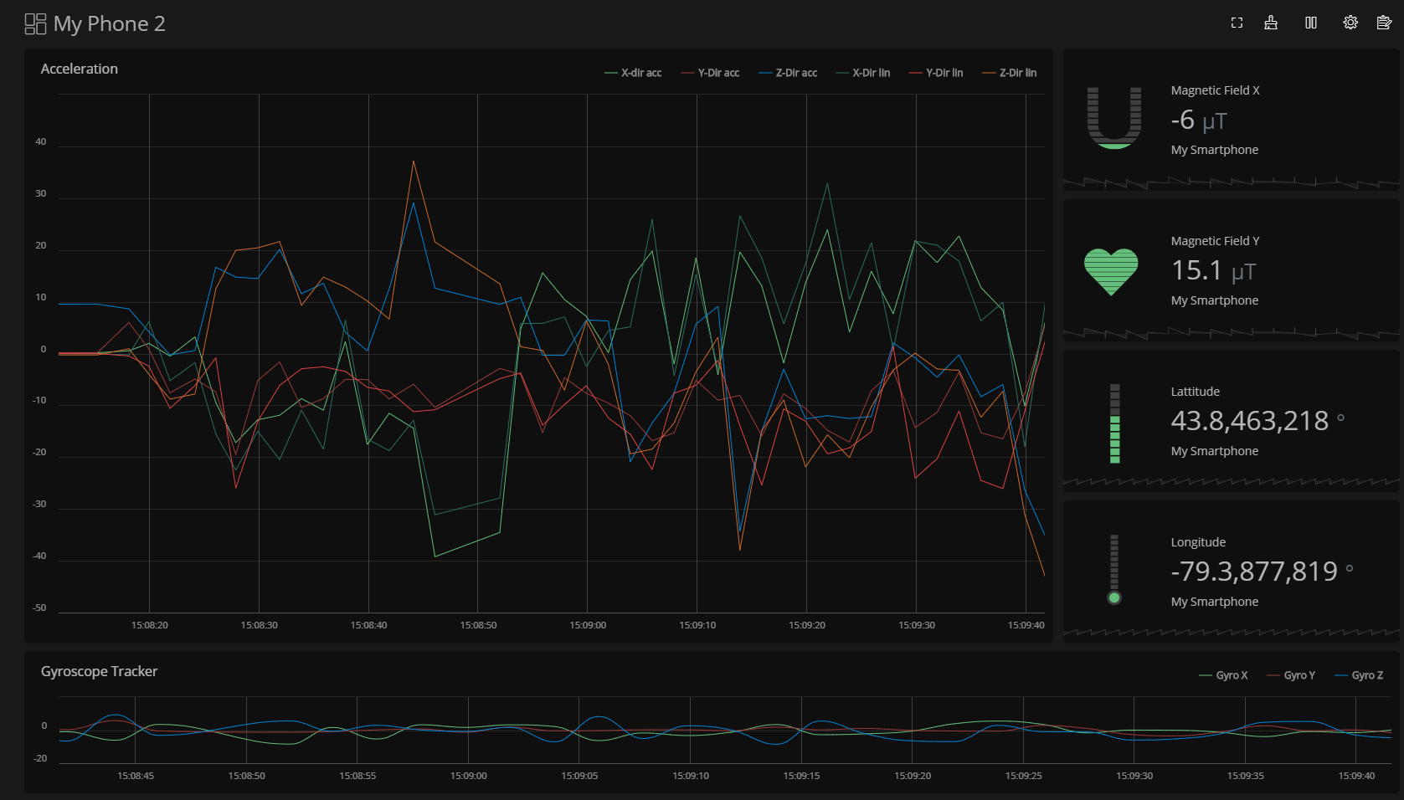Click My Smartphone under Magnetic Field X
The image size is (1404, 800).
click(x=1214, y=150)
